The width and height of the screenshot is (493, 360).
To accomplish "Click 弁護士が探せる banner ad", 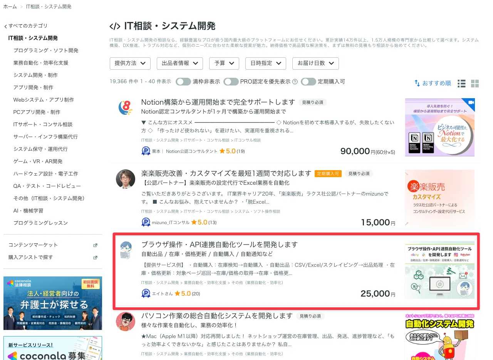I will [53, 303].
